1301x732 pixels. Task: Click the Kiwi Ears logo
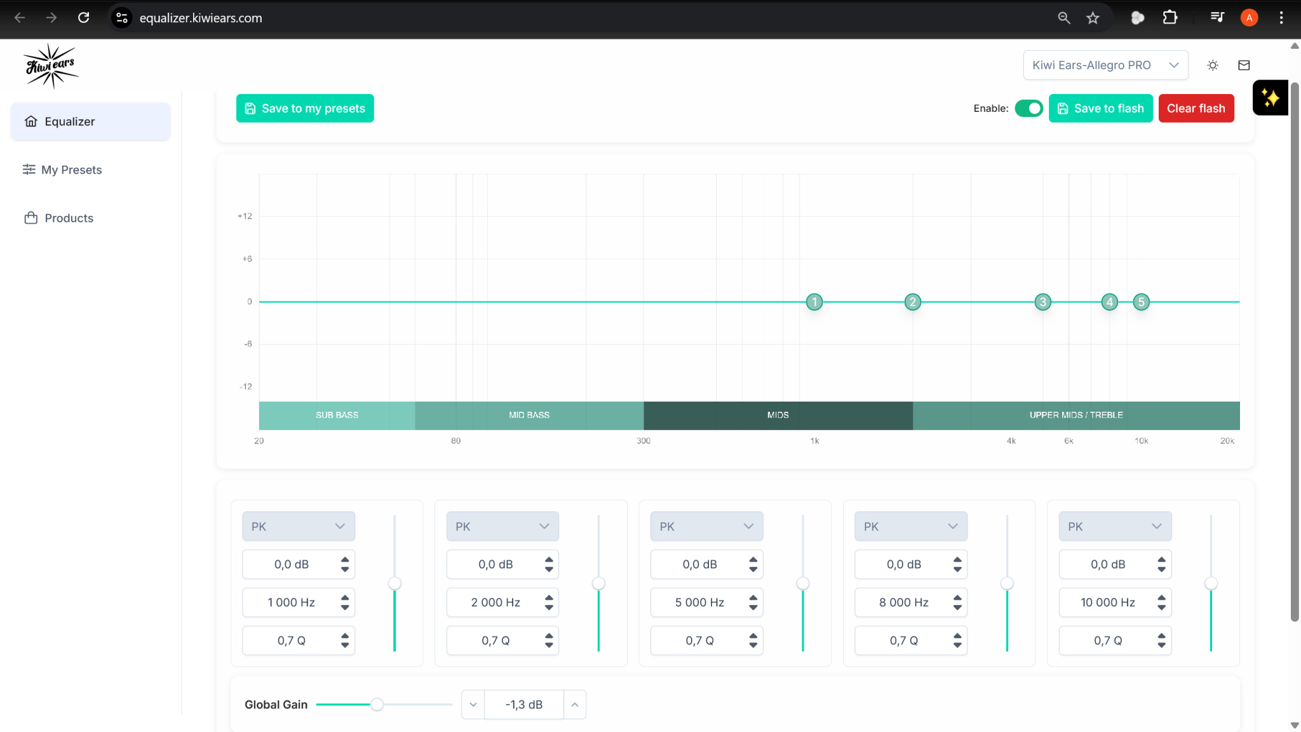[x=51, y=66]
